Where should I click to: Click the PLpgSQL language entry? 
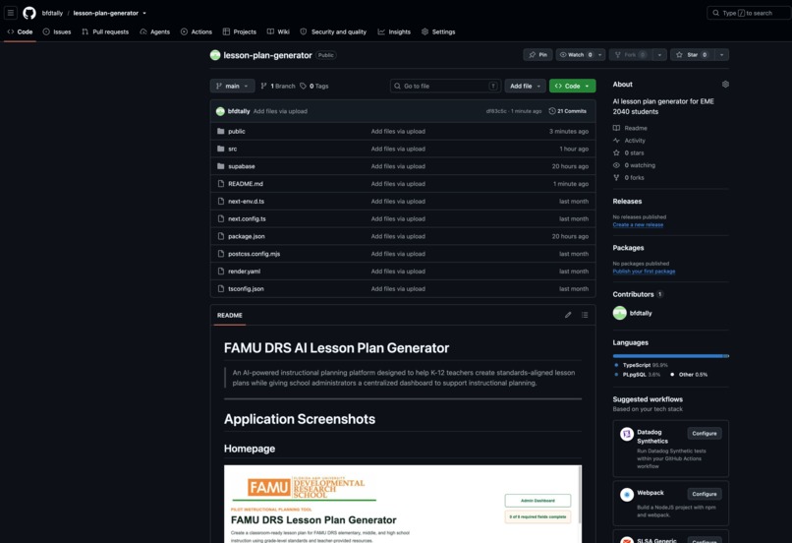click(x=638, y=375)
